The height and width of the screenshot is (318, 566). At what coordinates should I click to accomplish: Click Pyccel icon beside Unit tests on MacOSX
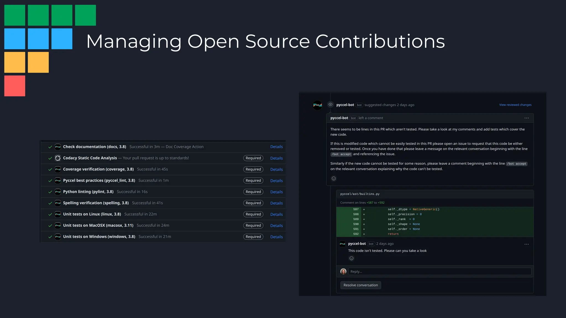[57, 226]
